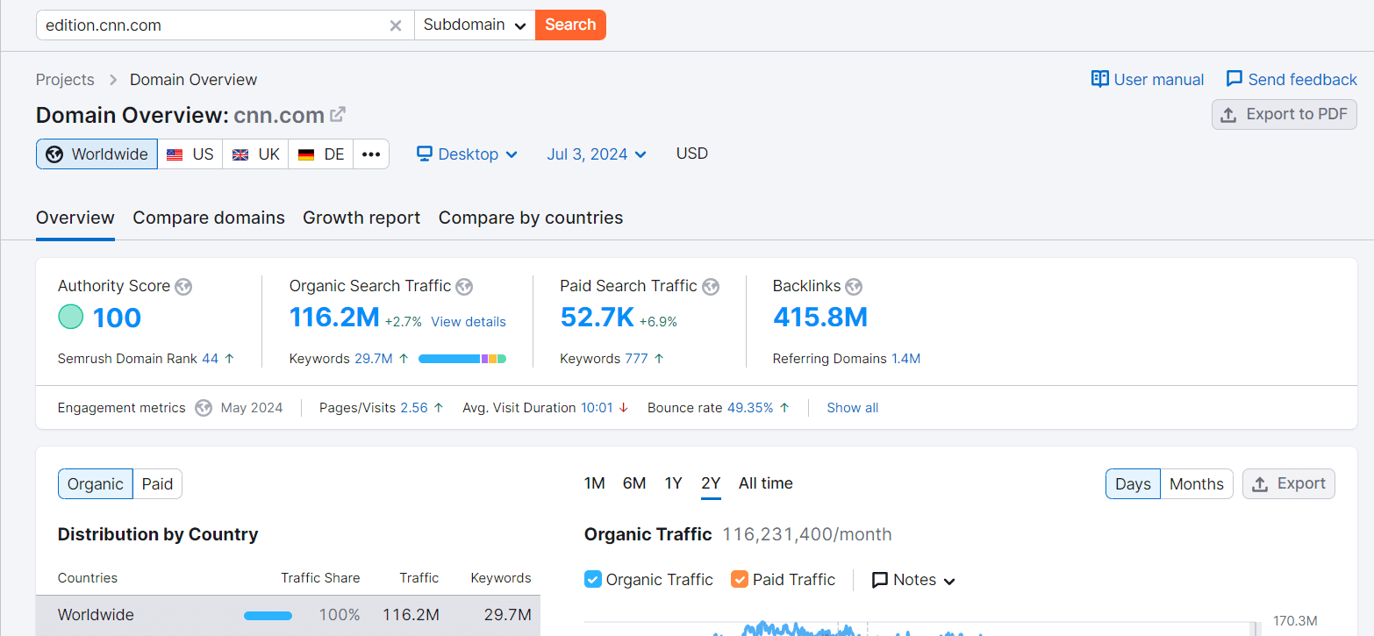1374x636 pixels.
Task: Set chart granularity to Days
Action: click(1133, 484)
